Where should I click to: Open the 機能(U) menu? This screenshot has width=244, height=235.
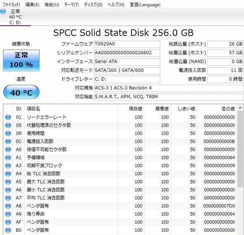pos(52,5)
